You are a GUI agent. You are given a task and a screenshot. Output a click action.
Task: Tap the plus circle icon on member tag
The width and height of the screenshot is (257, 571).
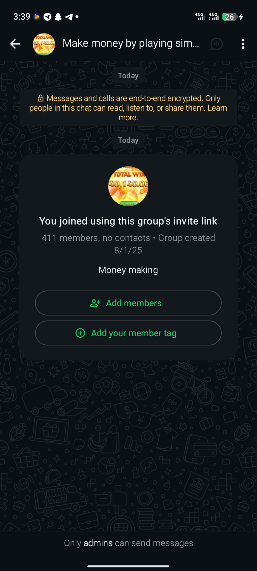pyautogui.click(x=80, y=333)
